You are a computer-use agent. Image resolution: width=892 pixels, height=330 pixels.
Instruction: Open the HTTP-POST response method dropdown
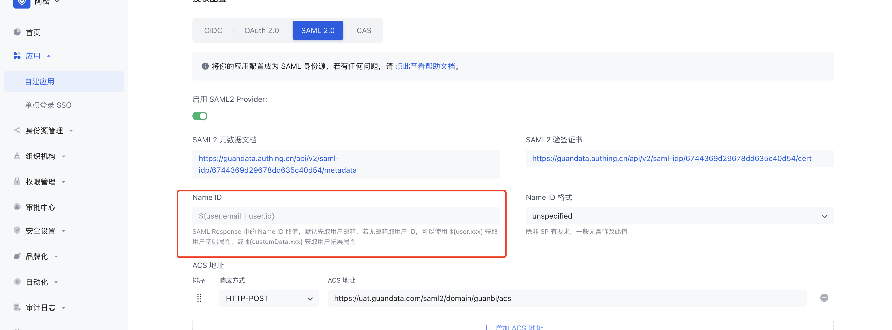(x=269, y=298)
